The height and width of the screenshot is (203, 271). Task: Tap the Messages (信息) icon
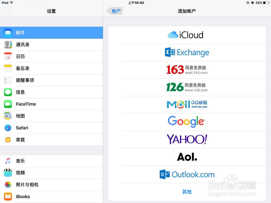[8, 92]
